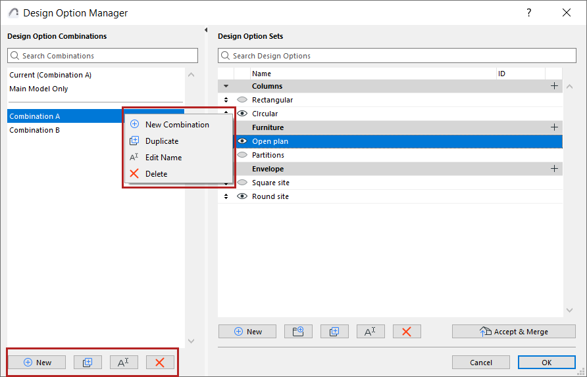Viewport: 587px width, 377px height.
Task: Toggle visibility eye of Open plan option
Action: pos(242,141)
